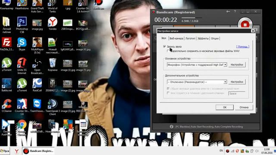Open the Помощь help link

[x=243, y=46]
